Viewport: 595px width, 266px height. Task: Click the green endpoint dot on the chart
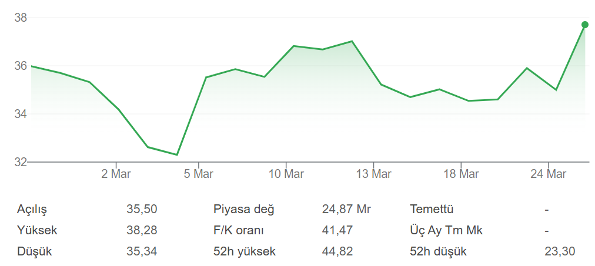(585, 25)
